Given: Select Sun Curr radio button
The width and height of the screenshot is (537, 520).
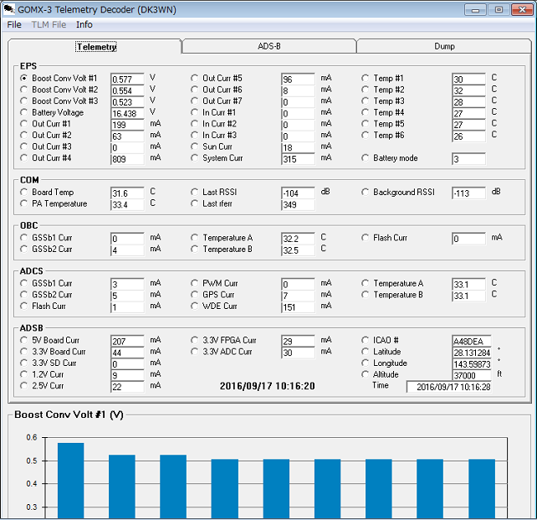Looking at the screenshot, I should [194, 147].
